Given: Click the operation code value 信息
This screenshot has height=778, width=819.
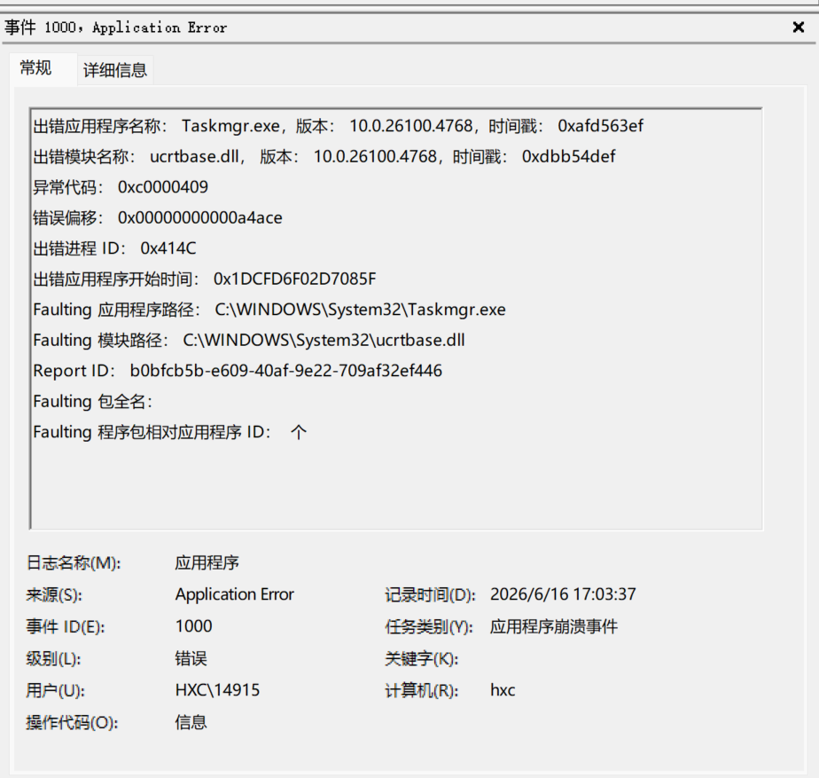Looking at the screenshot, I should click(191, 722).
